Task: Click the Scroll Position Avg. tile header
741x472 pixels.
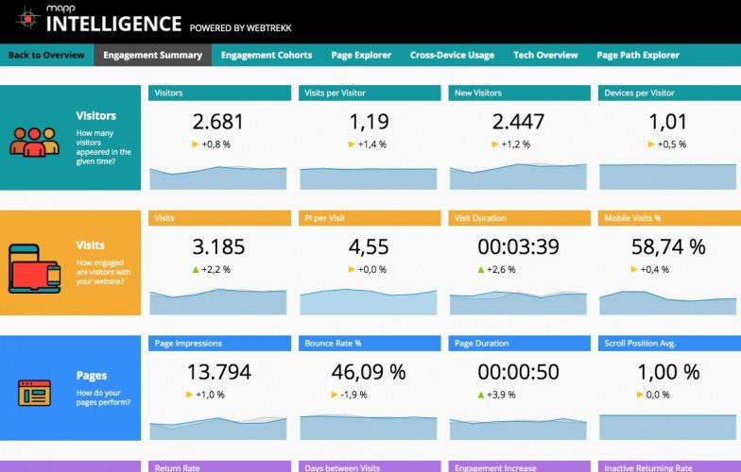Action: click(669, 344)
